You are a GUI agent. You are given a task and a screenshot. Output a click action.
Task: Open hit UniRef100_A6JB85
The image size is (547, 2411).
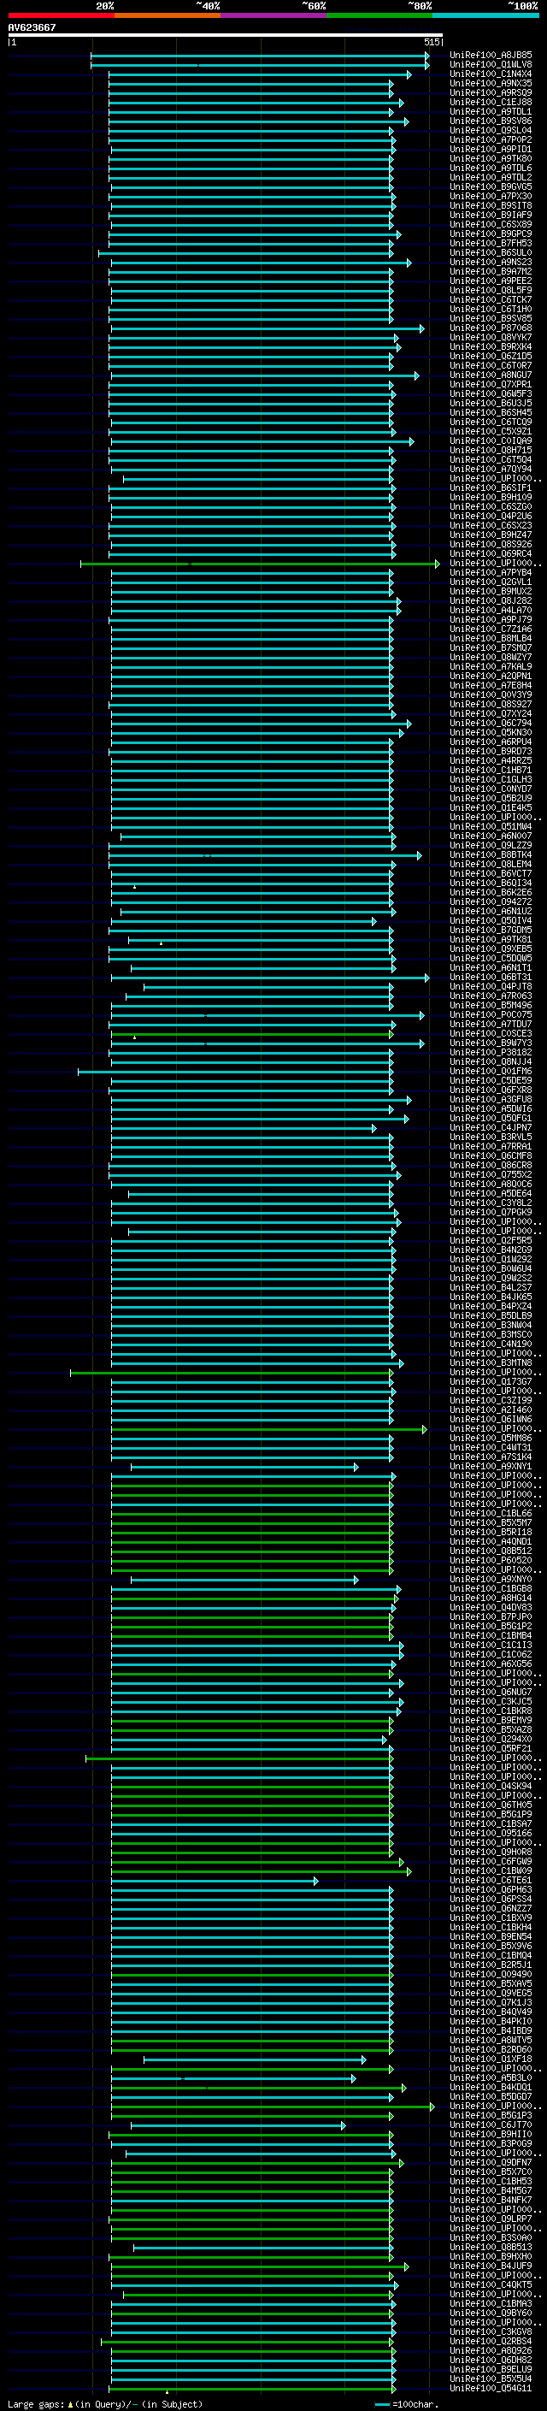491,56
